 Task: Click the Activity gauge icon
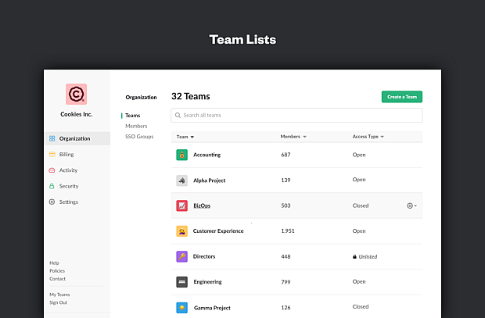click(x=52, y=170)
